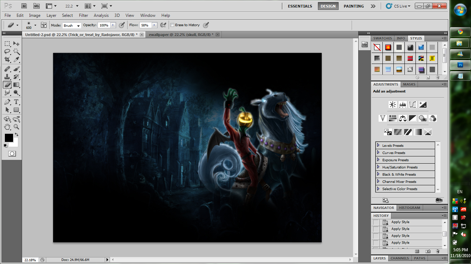Reset default foreground and background colors
This screenshot has height=264, width=471.
coord(6,145)
